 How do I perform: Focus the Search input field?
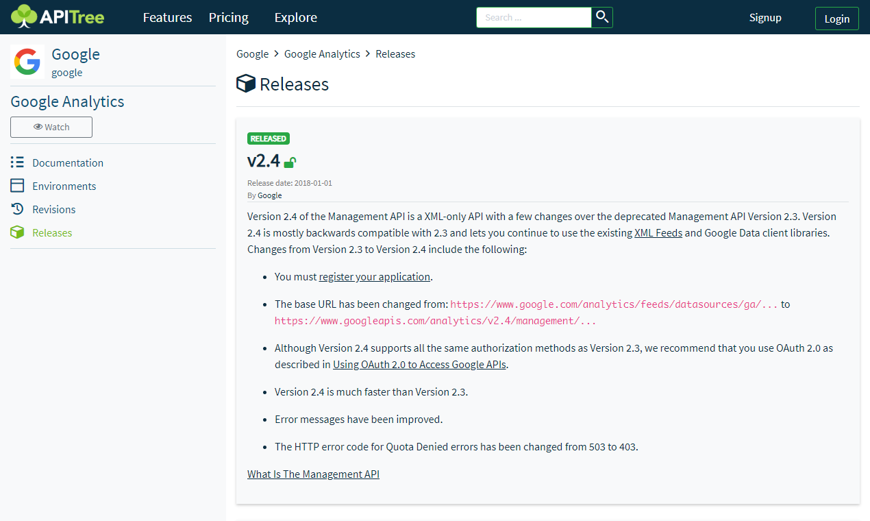534,17
